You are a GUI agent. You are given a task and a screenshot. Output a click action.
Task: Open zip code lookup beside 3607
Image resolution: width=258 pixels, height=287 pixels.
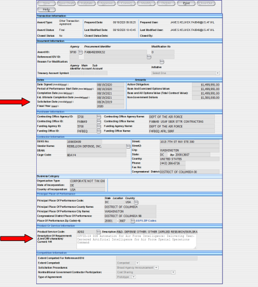(133, 221)
